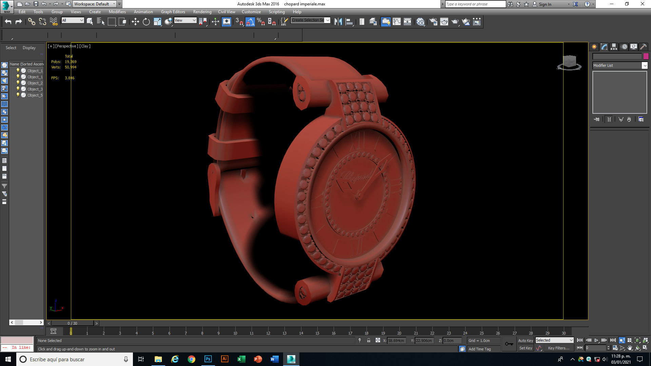
Task: Select the Move tool
Action: [135, 22]
